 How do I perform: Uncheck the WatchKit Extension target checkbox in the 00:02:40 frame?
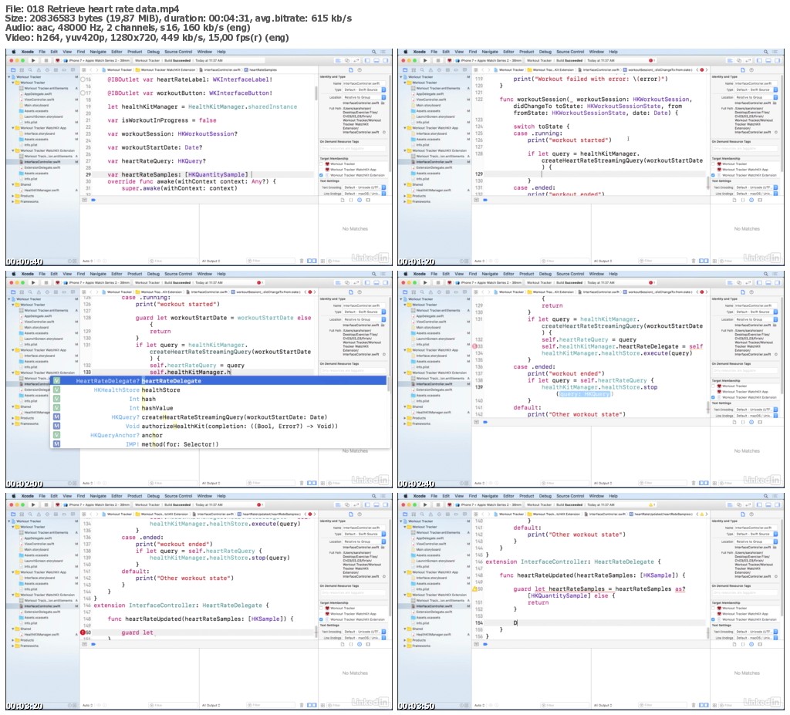point(713,397)
